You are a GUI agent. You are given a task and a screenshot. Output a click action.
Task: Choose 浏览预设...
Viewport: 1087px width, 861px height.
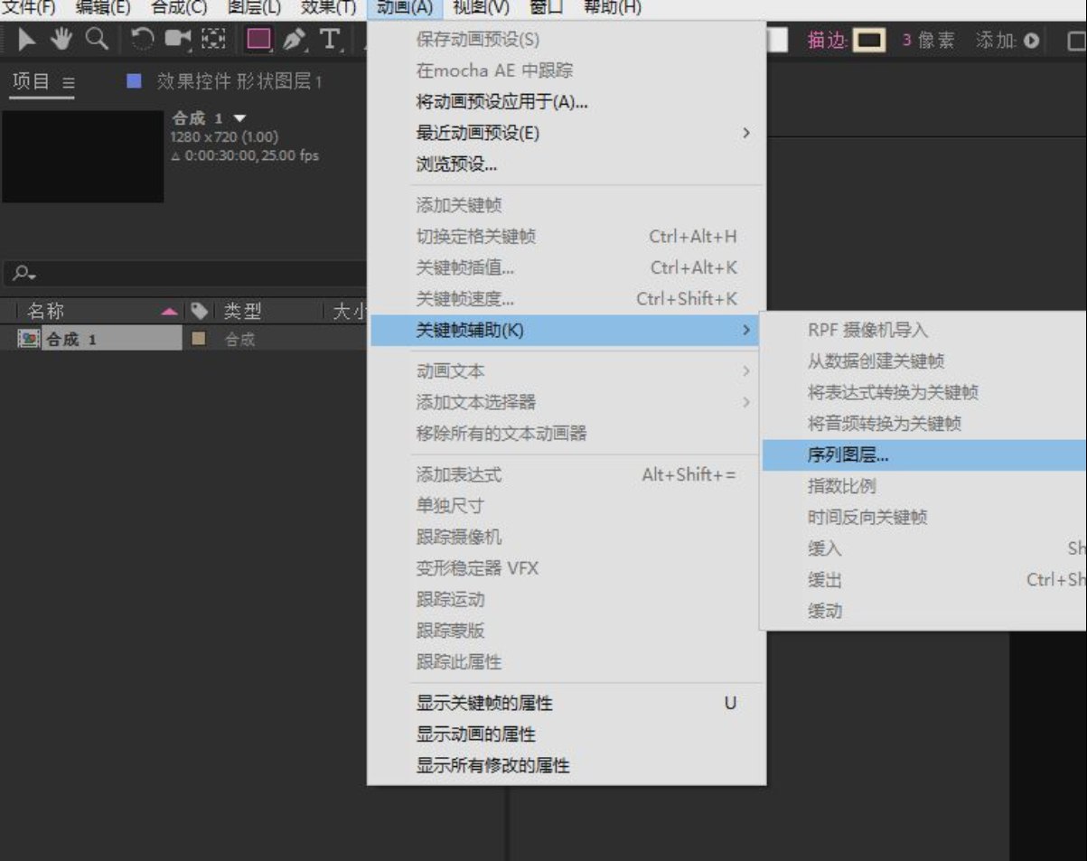pos(567,164)
